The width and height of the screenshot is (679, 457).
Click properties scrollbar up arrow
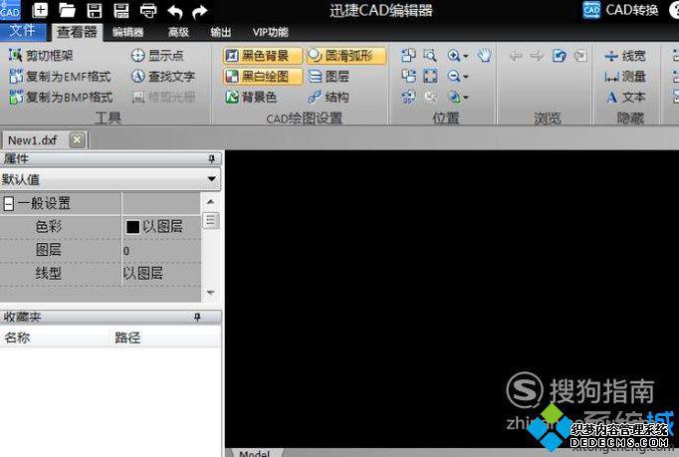tap(210, 202)
